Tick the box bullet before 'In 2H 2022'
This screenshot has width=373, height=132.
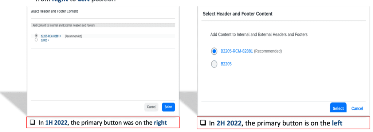coord(203,123)
